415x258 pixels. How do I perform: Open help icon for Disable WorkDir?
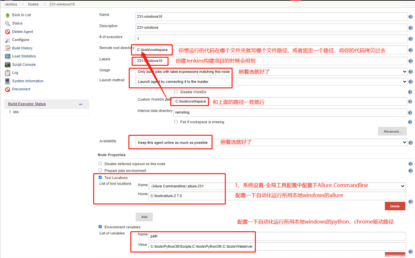[410, 92]
